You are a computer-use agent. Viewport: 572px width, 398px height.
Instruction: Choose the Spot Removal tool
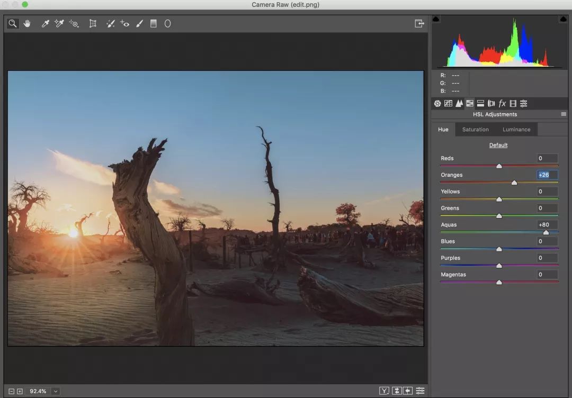click(x=110, y=23)
